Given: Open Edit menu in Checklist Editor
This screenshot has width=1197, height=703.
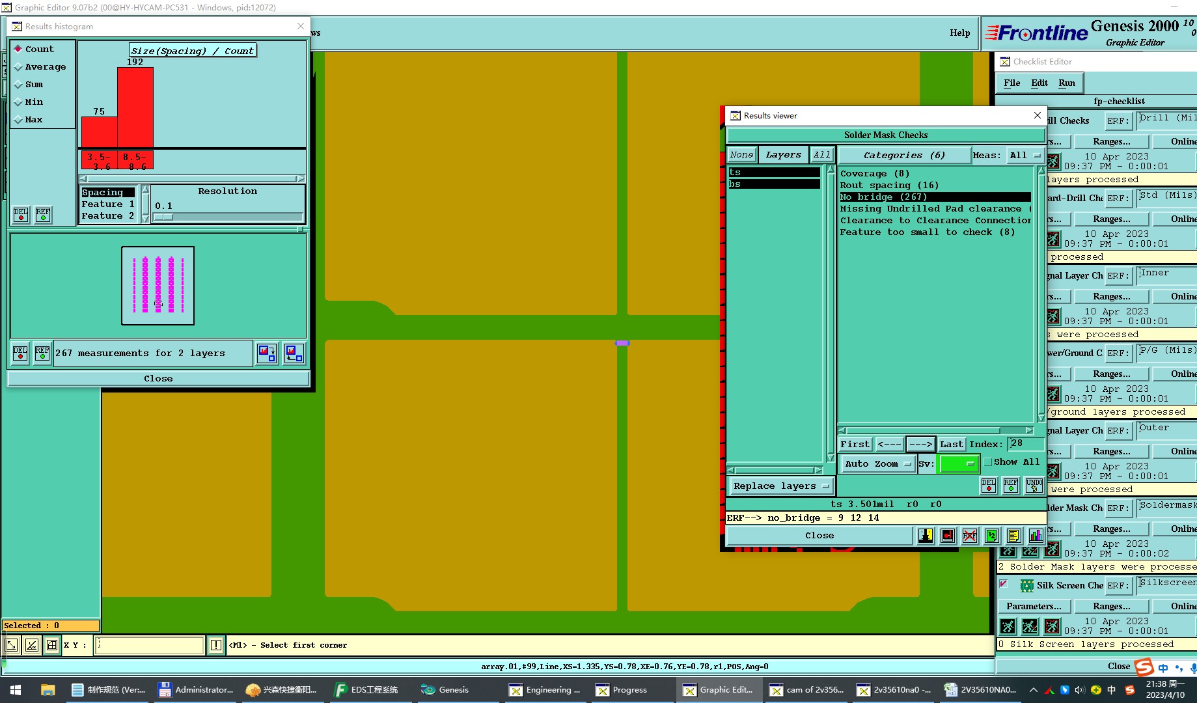Looking at the screenshot, I should [1039, 83].
